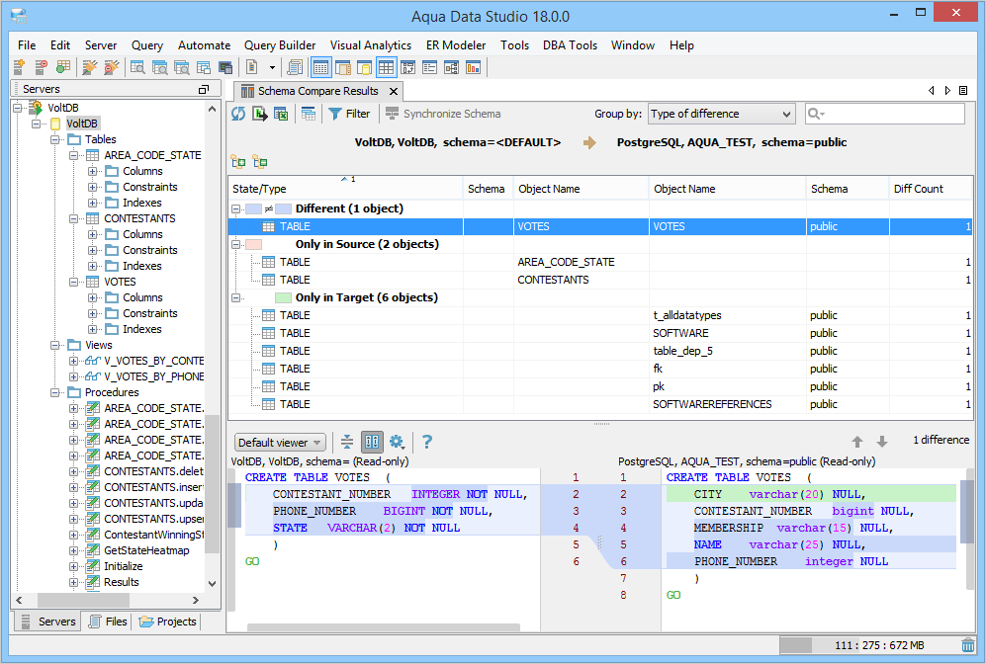Refresh the schema comparison results
Image resolution: width=986 pixels, height=664 pixels.
[x=238, y=114]
